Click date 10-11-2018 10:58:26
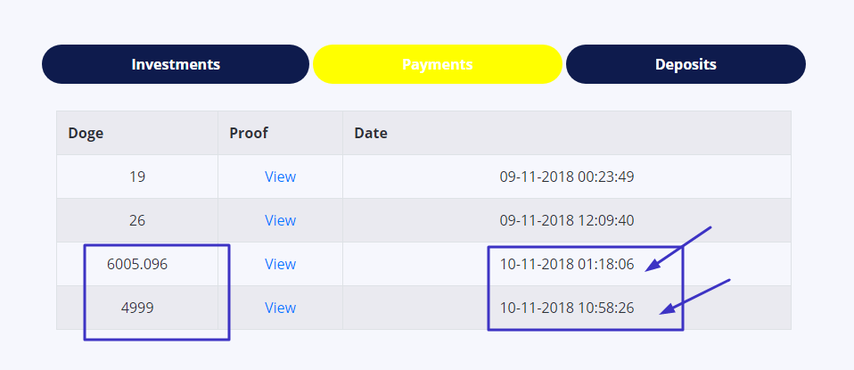This screenshot has width=854, height=370. point(567,308)
